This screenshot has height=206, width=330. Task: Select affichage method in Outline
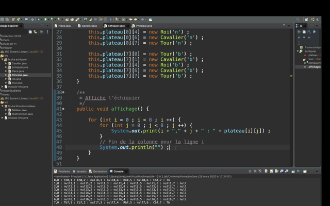tap(314, 67)
